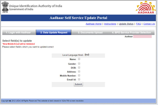Viewport: 158px width, 105px height.
Task: Click the Select field(s) to update heading
Action: [17, 41]
